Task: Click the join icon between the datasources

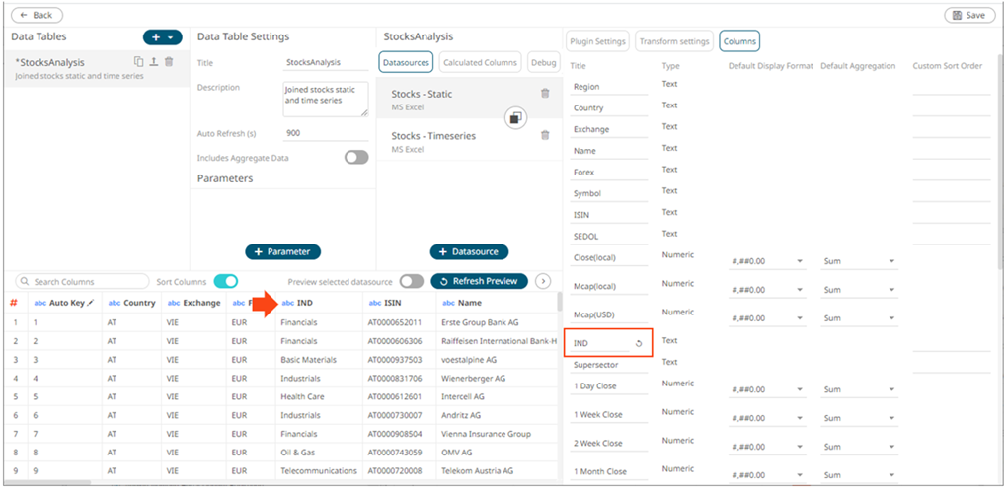Action: coord(514,118)
